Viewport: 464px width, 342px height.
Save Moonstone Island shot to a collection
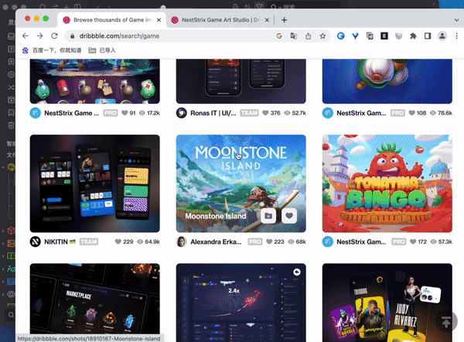point(268,216)
